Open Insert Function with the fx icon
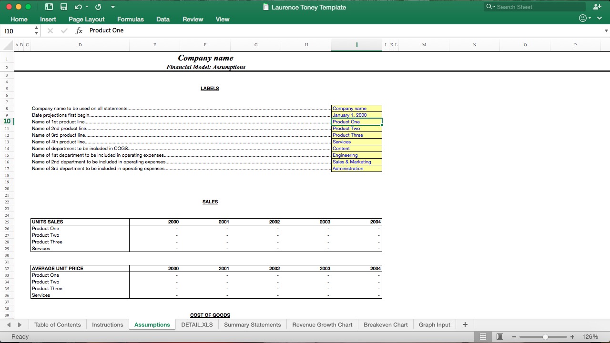Viewport: 610px width, 343px height. click(79, 30)
